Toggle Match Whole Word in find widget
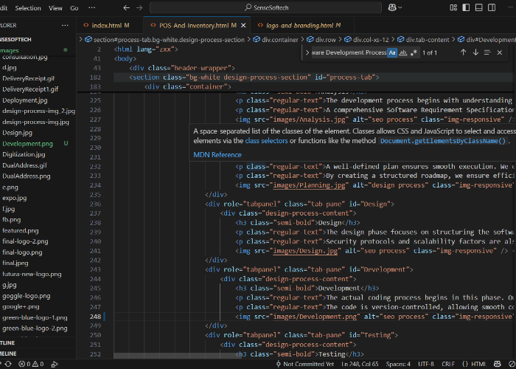 click(x=402, y=52)
